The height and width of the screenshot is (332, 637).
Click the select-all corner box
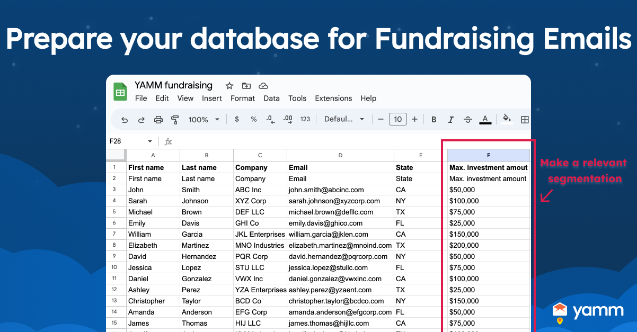tap(116, 155)
